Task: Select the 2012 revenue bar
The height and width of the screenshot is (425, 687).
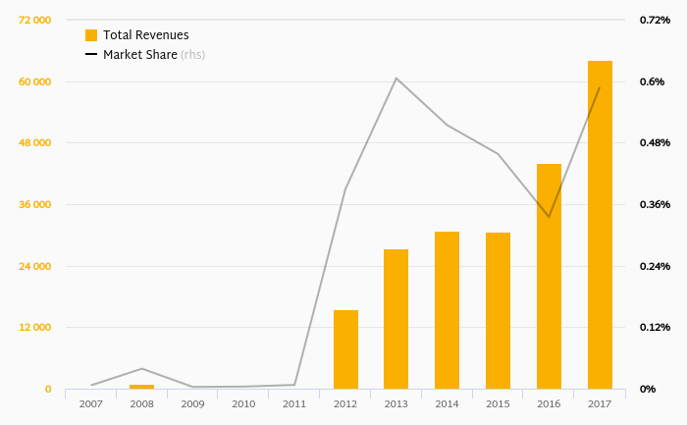Action: [345, 349]
